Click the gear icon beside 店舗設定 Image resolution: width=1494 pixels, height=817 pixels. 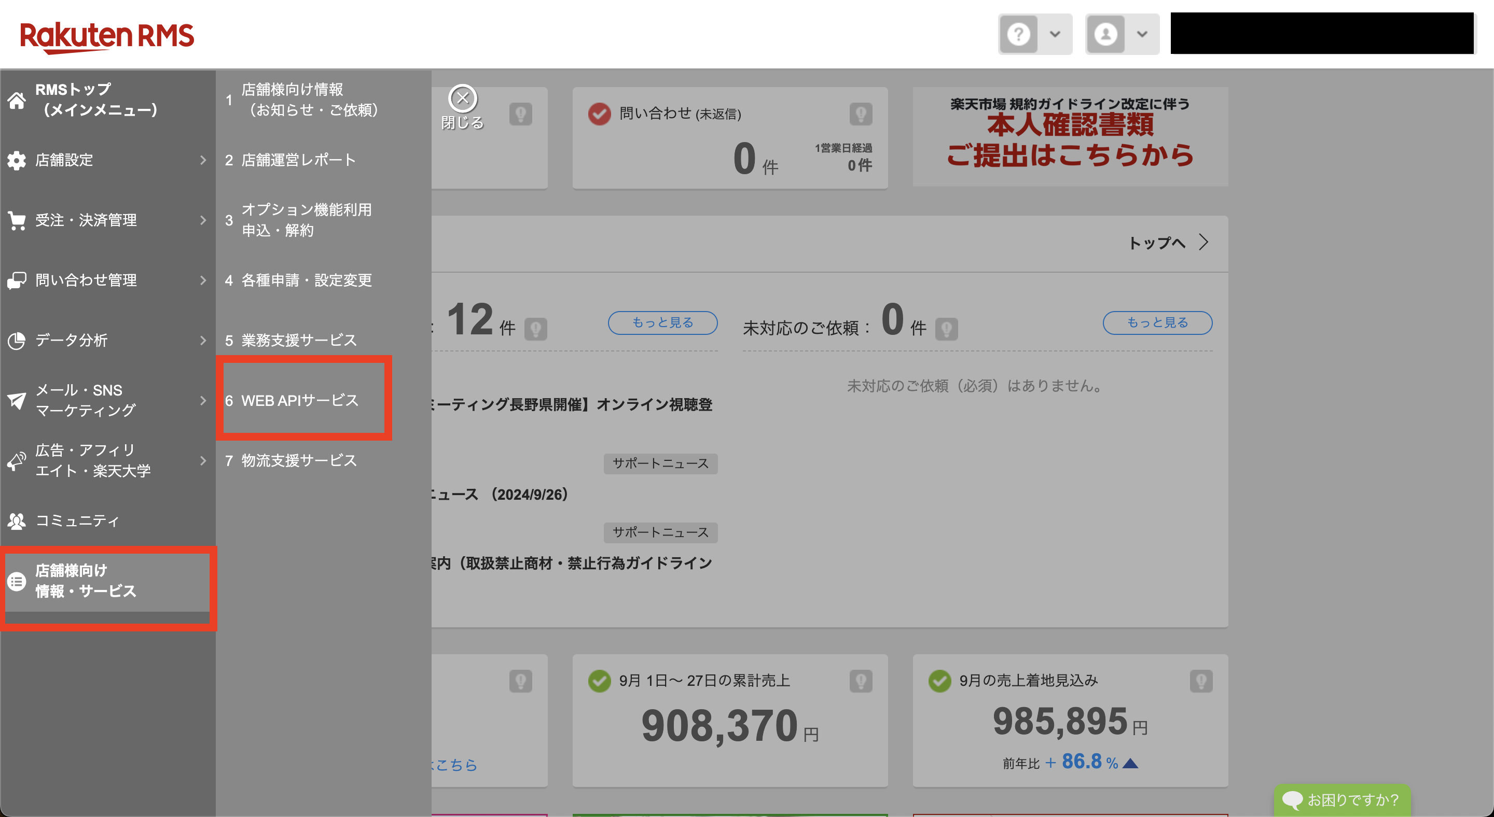pyautogui.click(x=17, y=161)
